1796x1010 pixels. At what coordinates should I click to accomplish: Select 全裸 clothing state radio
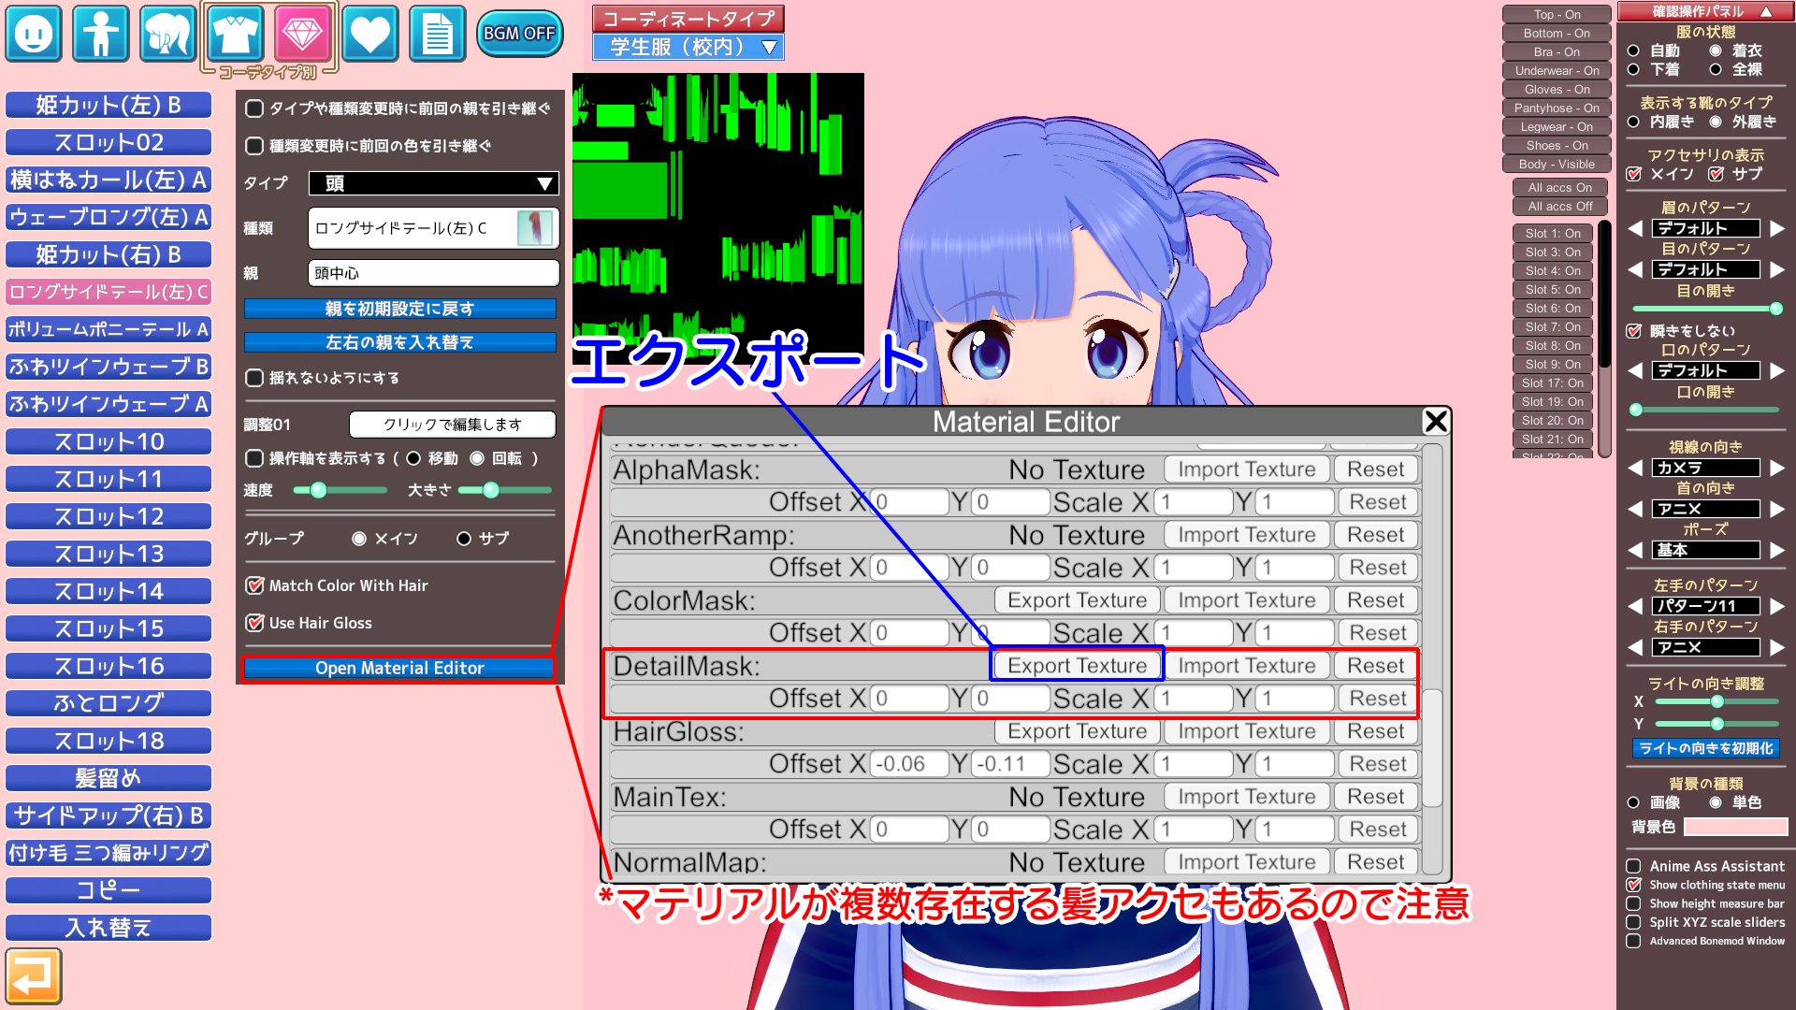1716,69
